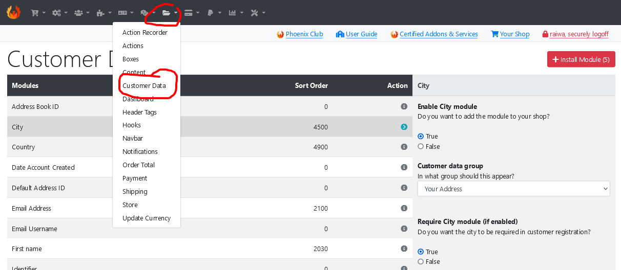Click the blue arrow icon in City row
Image resolution: width=621 pixels, height=270 pixels.
pyautogui.click(x=404, y=127)
